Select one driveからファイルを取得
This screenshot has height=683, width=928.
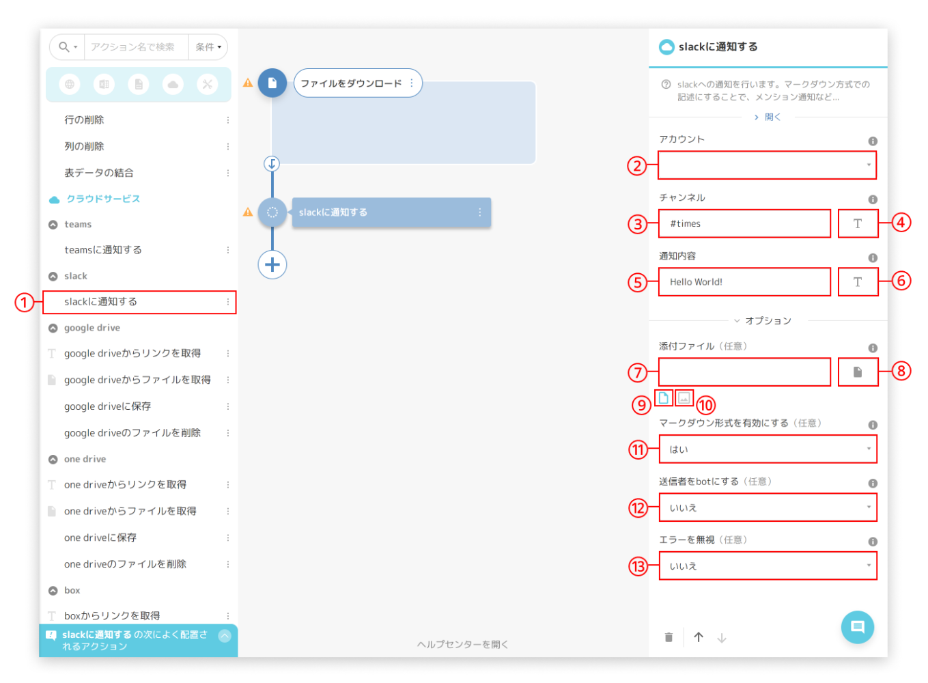click(x=139, y=511)
